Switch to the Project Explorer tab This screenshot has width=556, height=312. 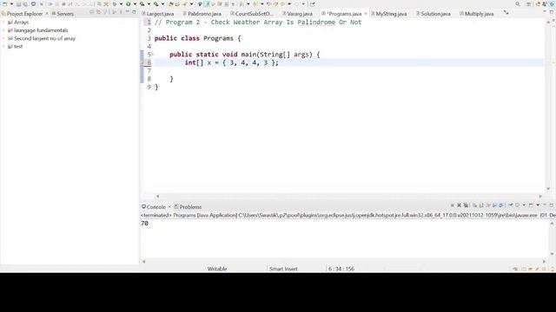(x=24, y=14)
